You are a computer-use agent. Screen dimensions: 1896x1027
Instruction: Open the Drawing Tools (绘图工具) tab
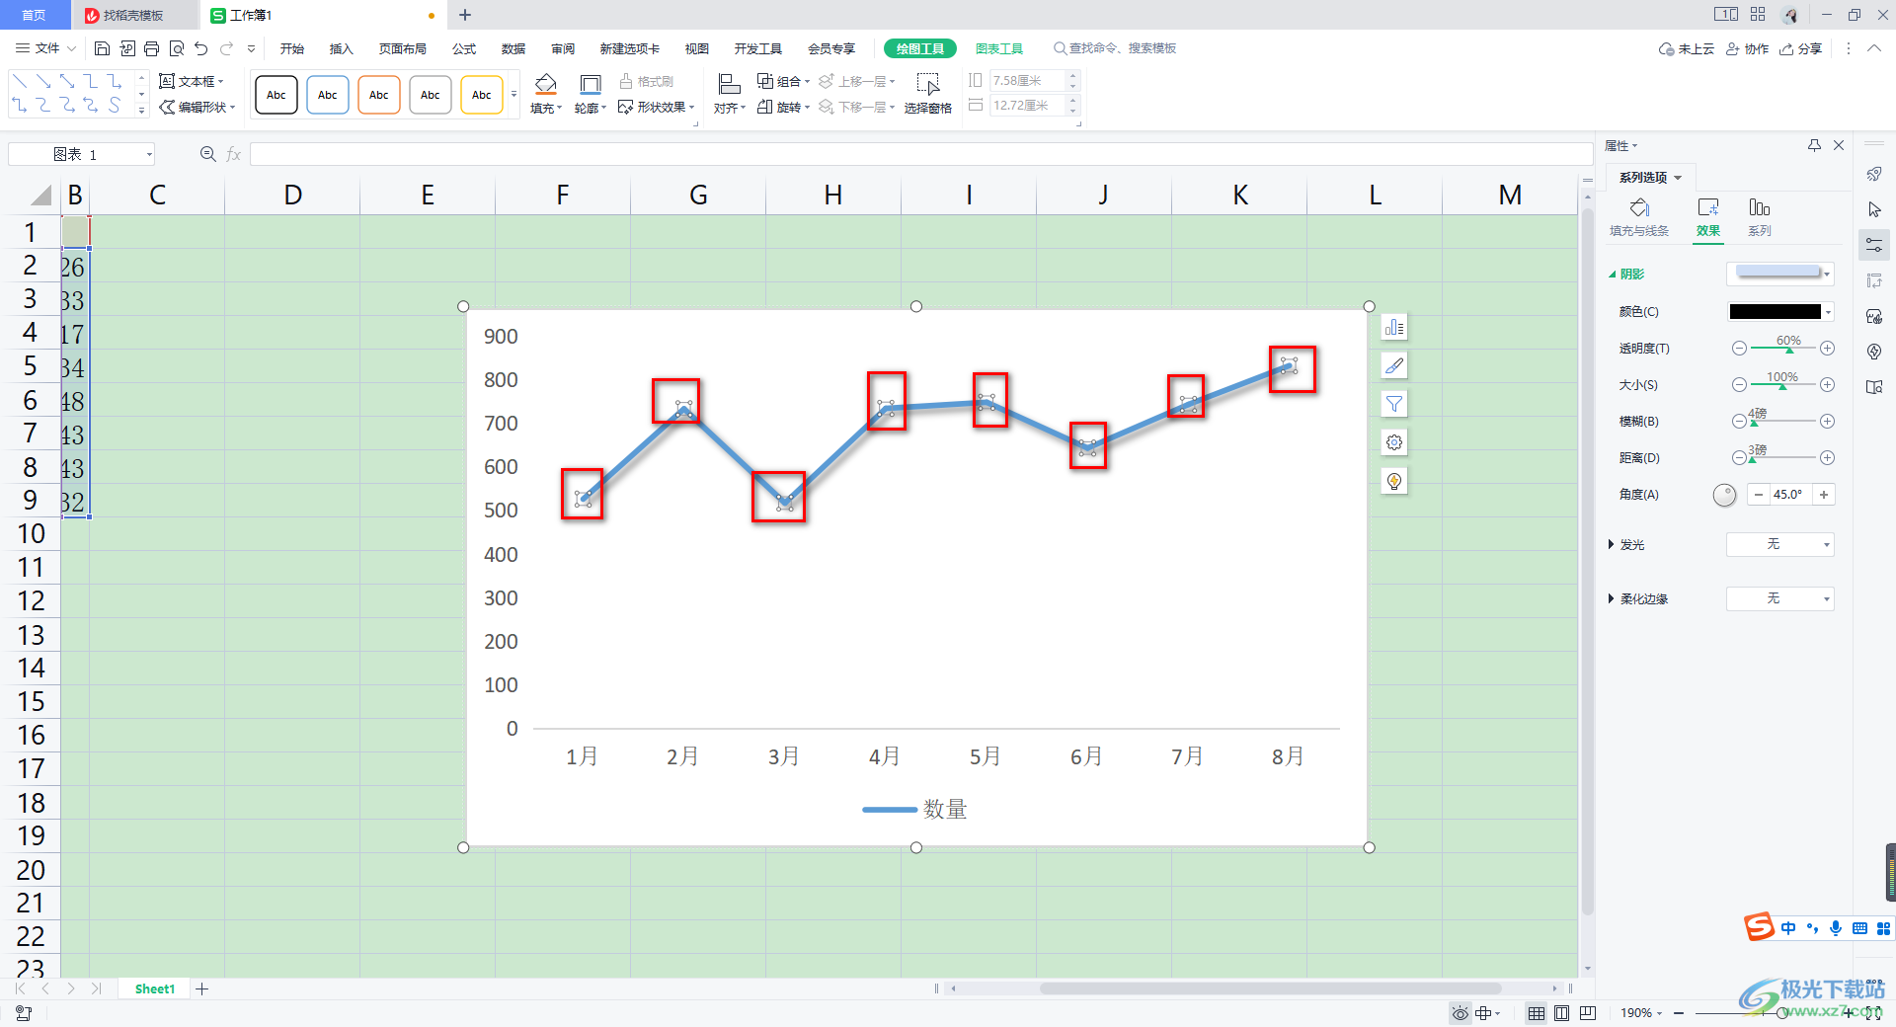coord(920,48)
